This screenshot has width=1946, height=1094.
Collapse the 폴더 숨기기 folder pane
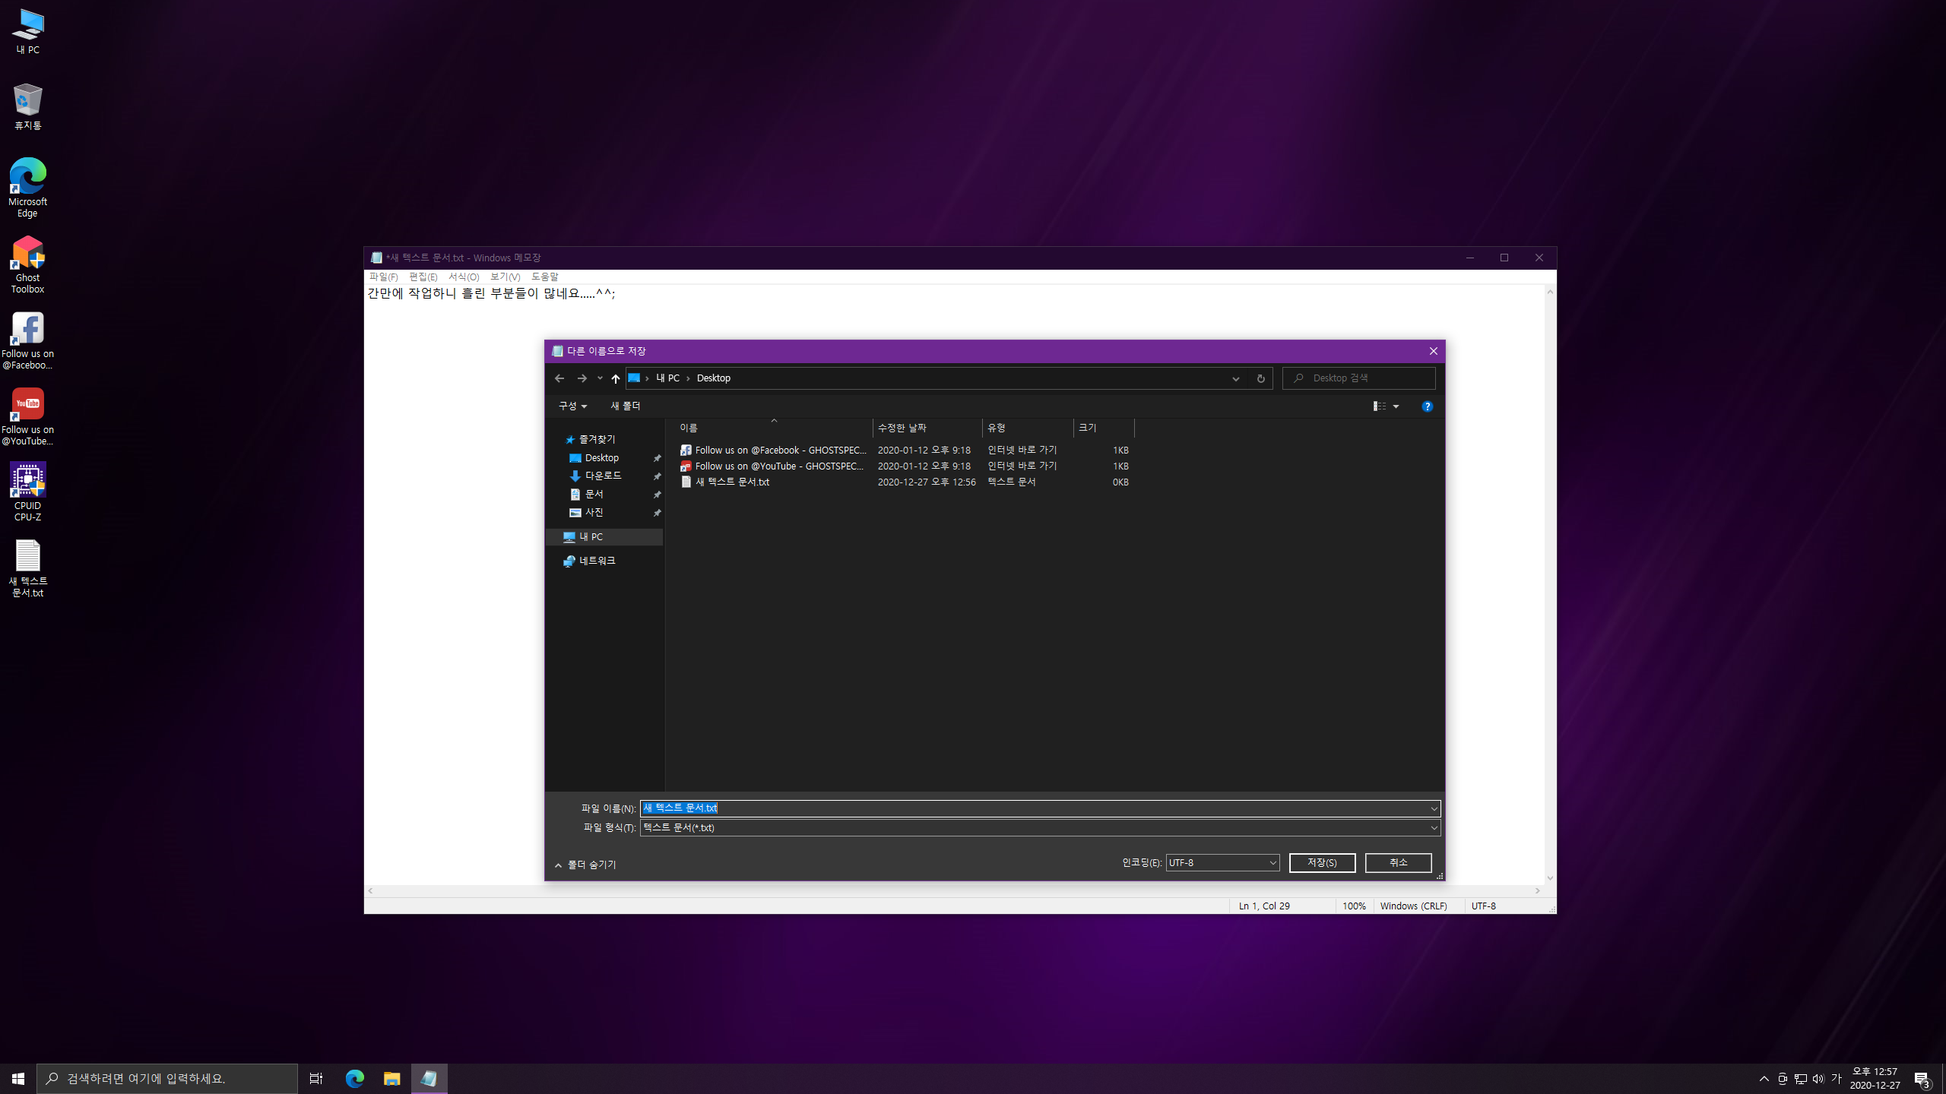(585, 865)
